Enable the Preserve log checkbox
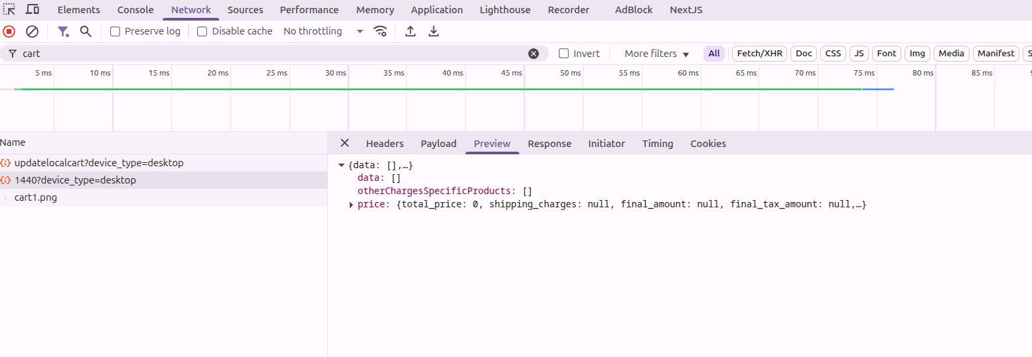This screenshot has height=357, width=1032. (115, 31)
